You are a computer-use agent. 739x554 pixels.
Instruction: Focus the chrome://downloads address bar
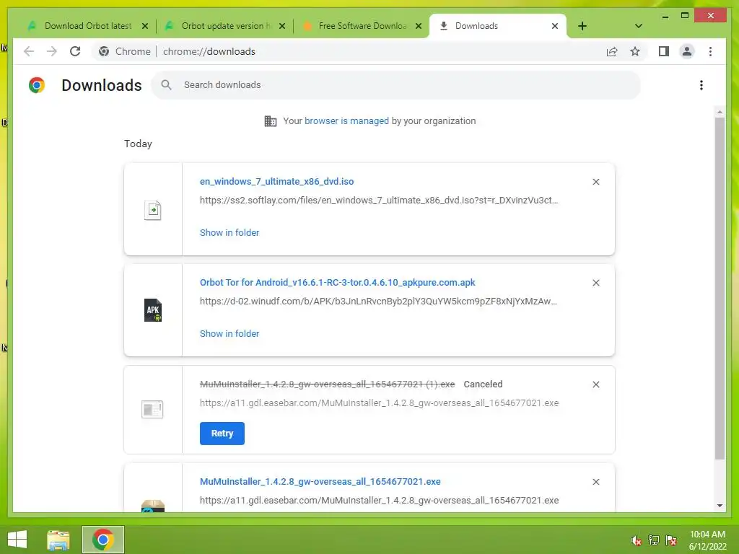click(209, 51)
